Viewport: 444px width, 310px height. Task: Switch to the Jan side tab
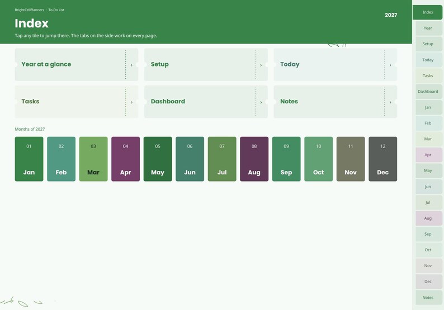pos(429,107)
